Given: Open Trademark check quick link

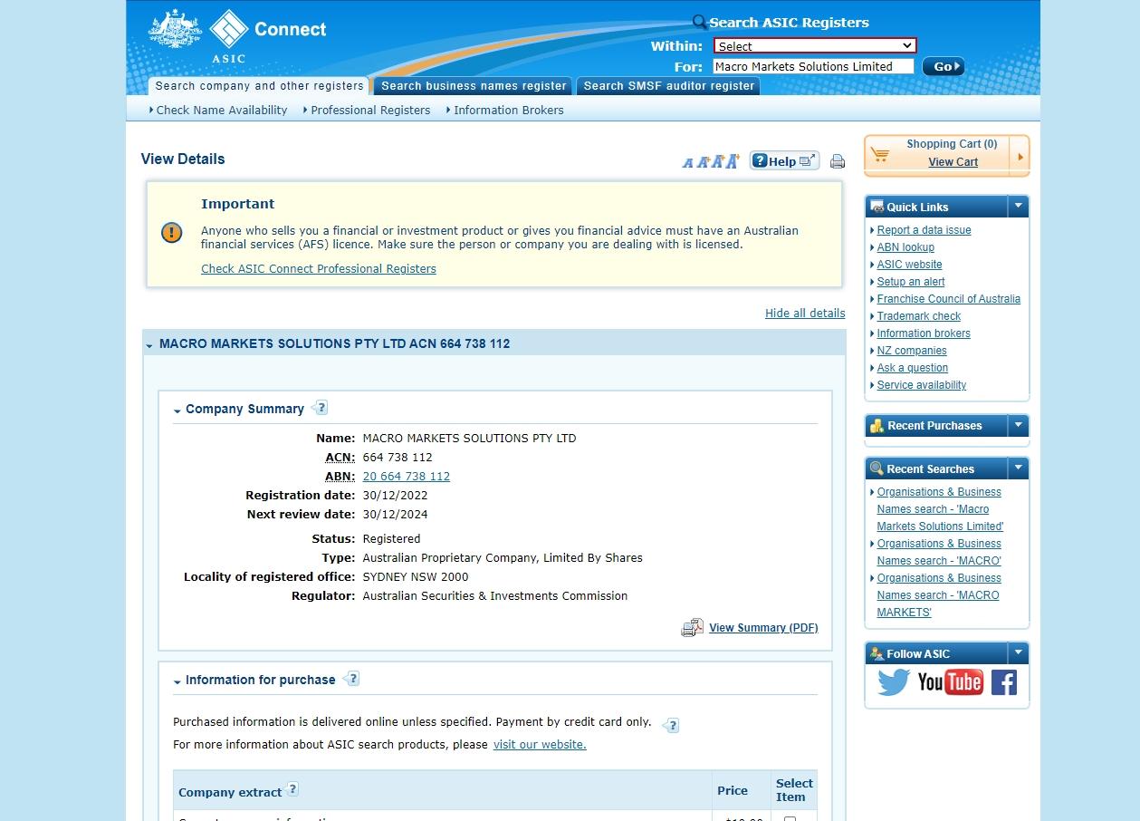Looking at the screenshot, I should coord(919,316).
